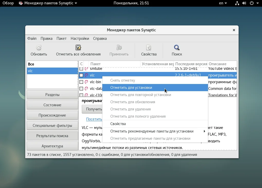Select the vlc-bin package name
The width and height of the screenshot is (262, 188).
95,82
